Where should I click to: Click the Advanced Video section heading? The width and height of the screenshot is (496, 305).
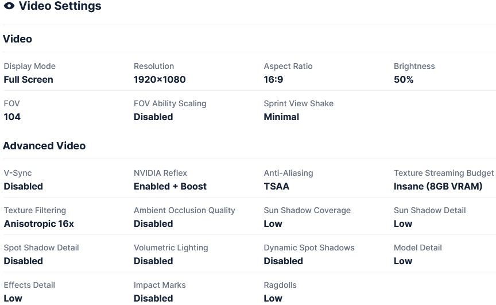tap(44, 146)
